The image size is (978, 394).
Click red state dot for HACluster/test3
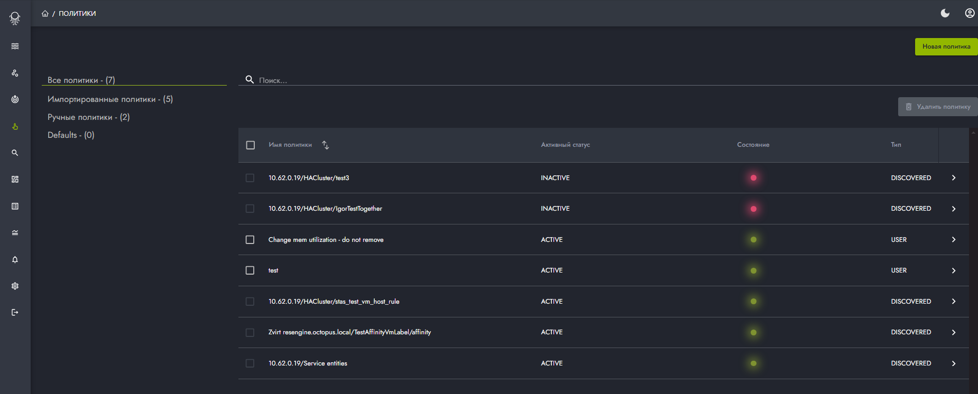pos(753,178)
